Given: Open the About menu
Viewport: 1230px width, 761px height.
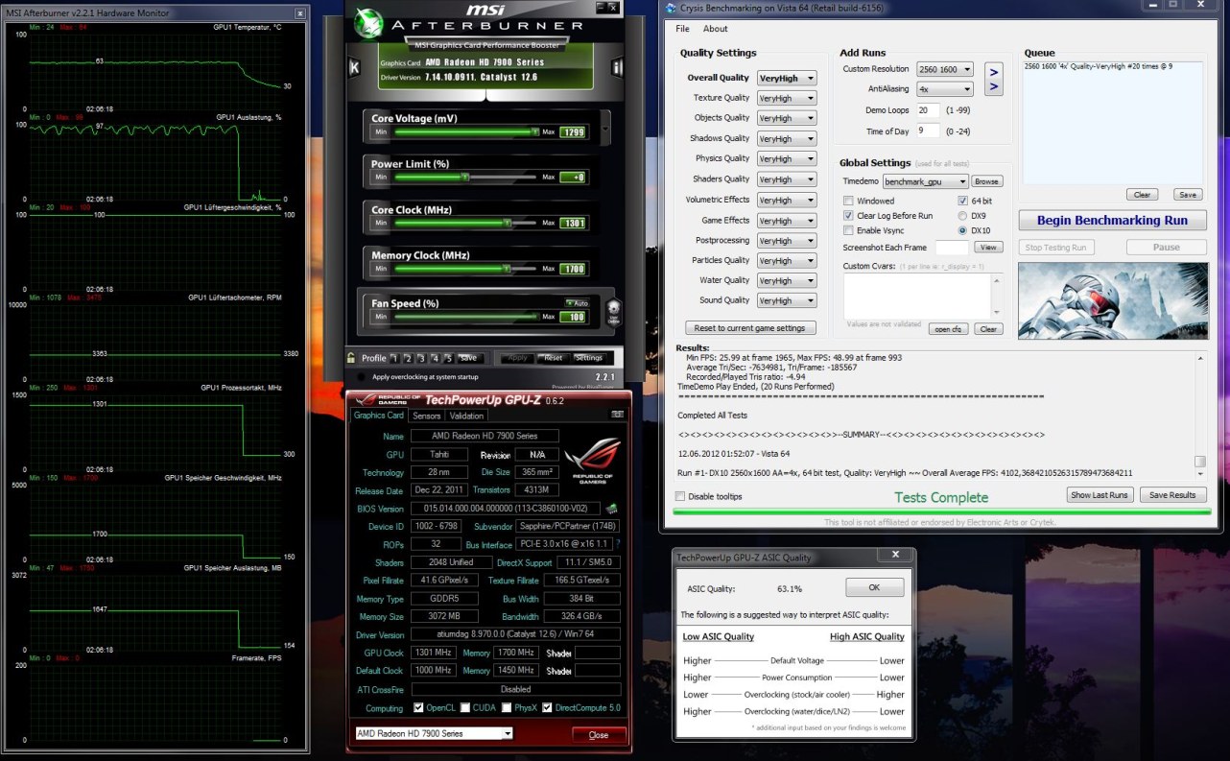Looking at the screenshot, I should point(716,29).
